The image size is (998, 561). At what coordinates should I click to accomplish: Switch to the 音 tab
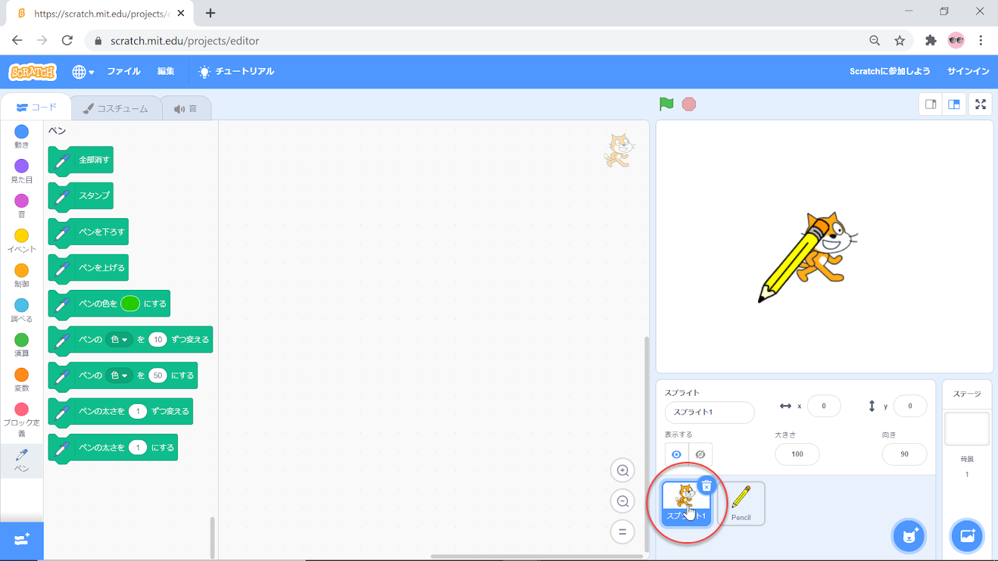pyautogui.click(x=186, y=108)
